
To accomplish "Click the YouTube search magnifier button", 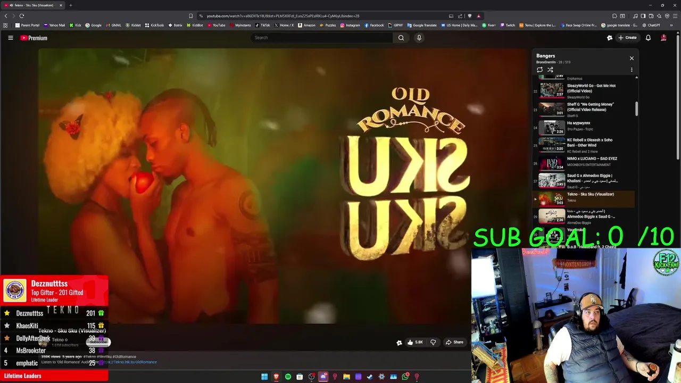I will coord(401,38).
